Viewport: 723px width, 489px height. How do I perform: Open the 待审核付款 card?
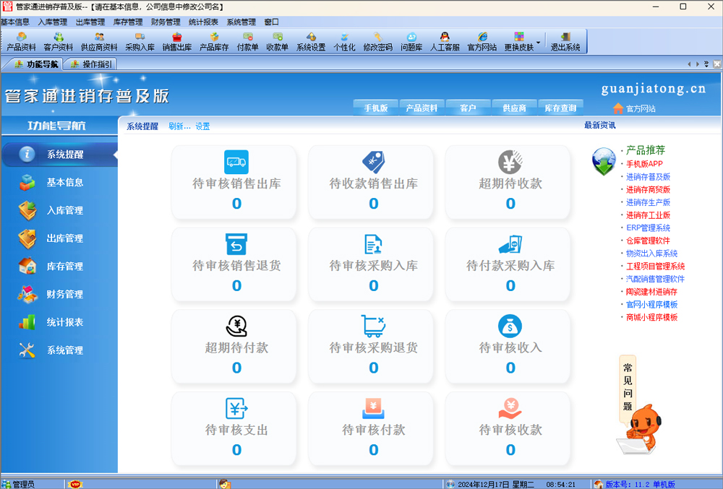coord(371,428)
